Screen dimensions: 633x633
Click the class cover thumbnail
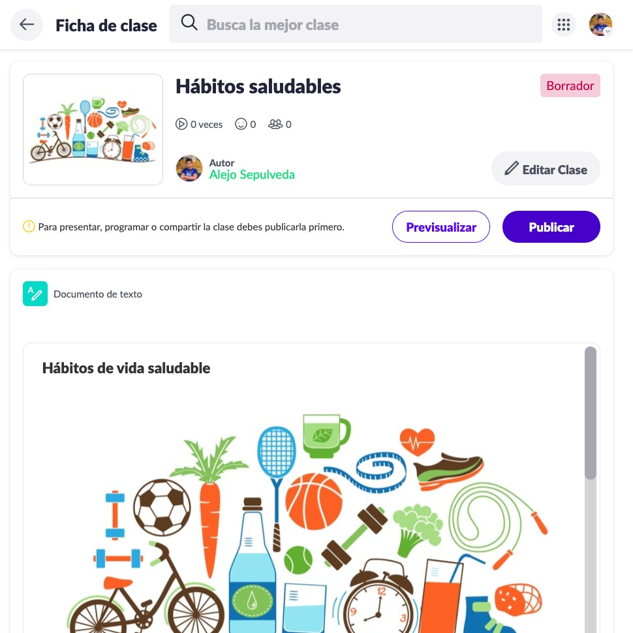coord(93,129)
